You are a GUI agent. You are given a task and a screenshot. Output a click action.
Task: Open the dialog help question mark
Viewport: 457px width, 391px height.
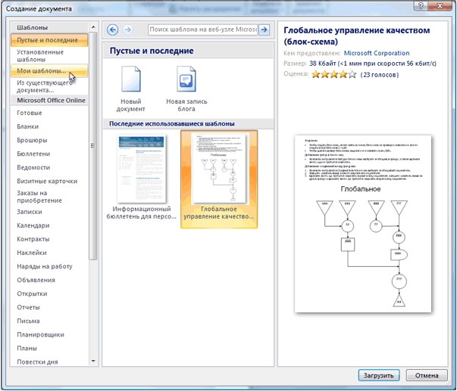416,8
